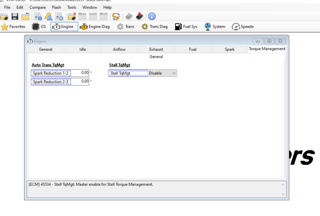Click the key and user licensing icon
This screenshot has height=216, width=320.
coord(49,17)
